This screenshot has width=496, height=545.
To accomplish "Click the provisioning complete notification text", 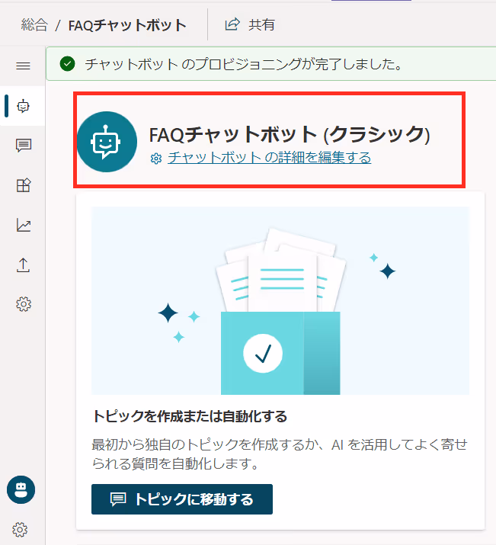I will [x=244, y=64].
